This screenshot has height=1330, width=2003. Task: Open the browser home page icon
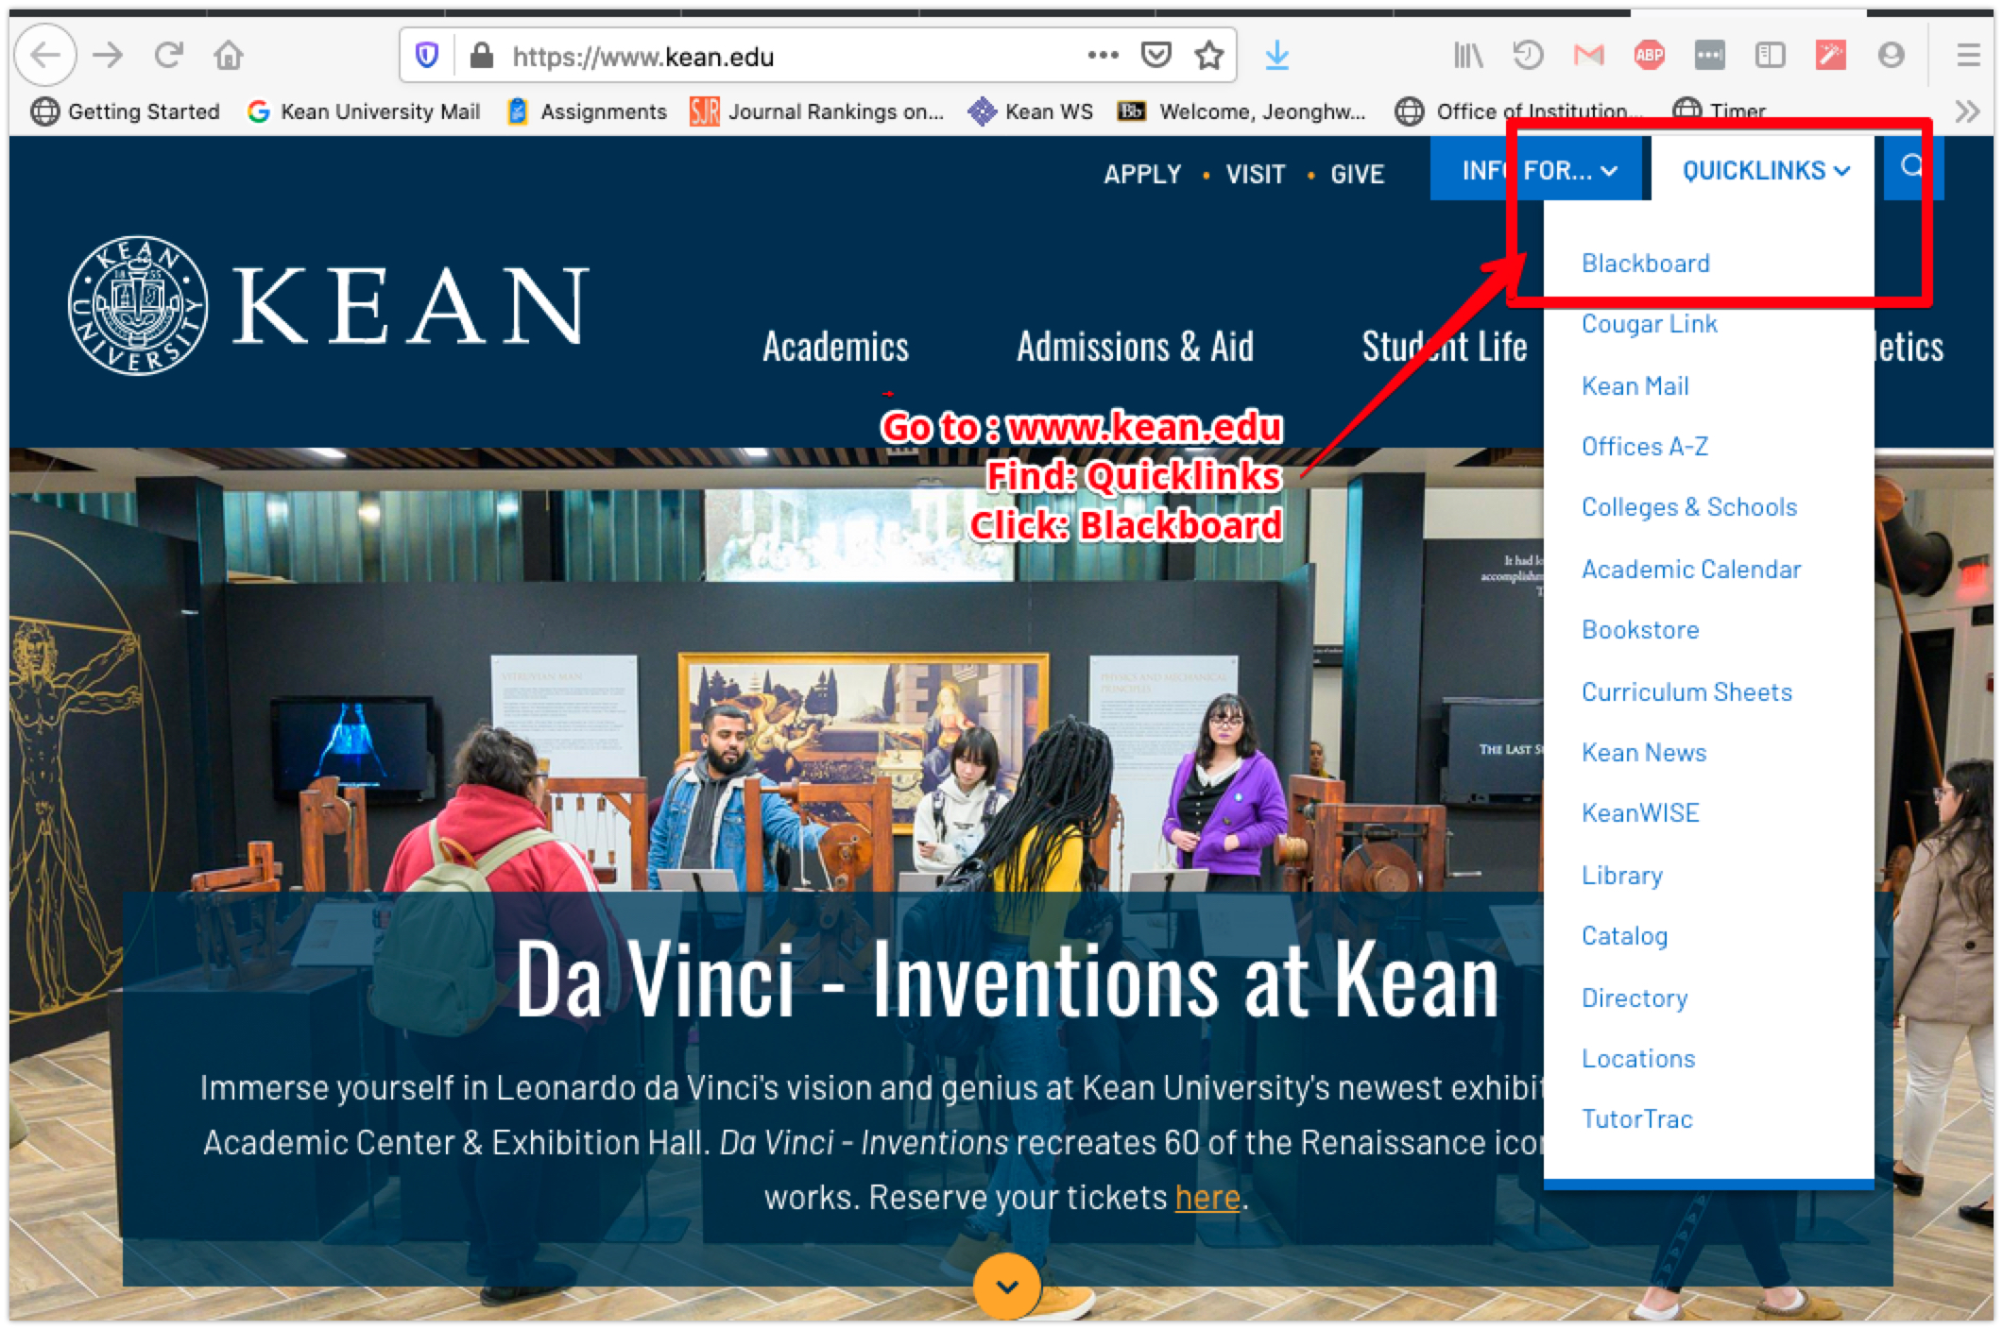(229, 56)
